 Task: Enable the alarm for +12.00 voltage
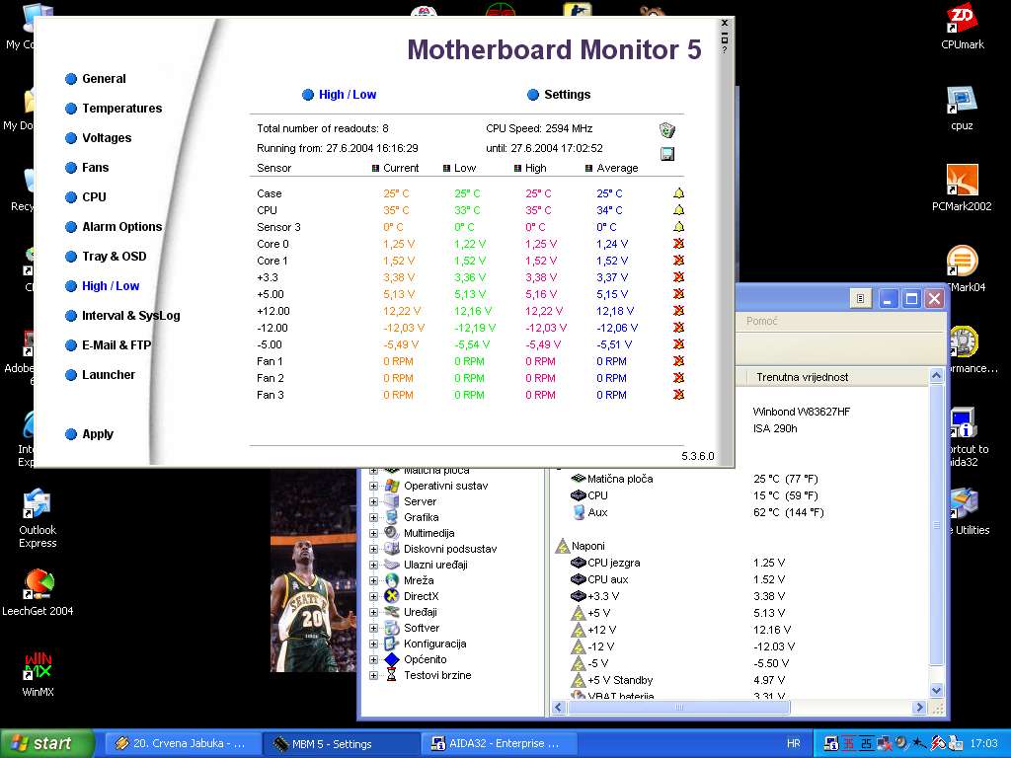[x=678, y=311]
